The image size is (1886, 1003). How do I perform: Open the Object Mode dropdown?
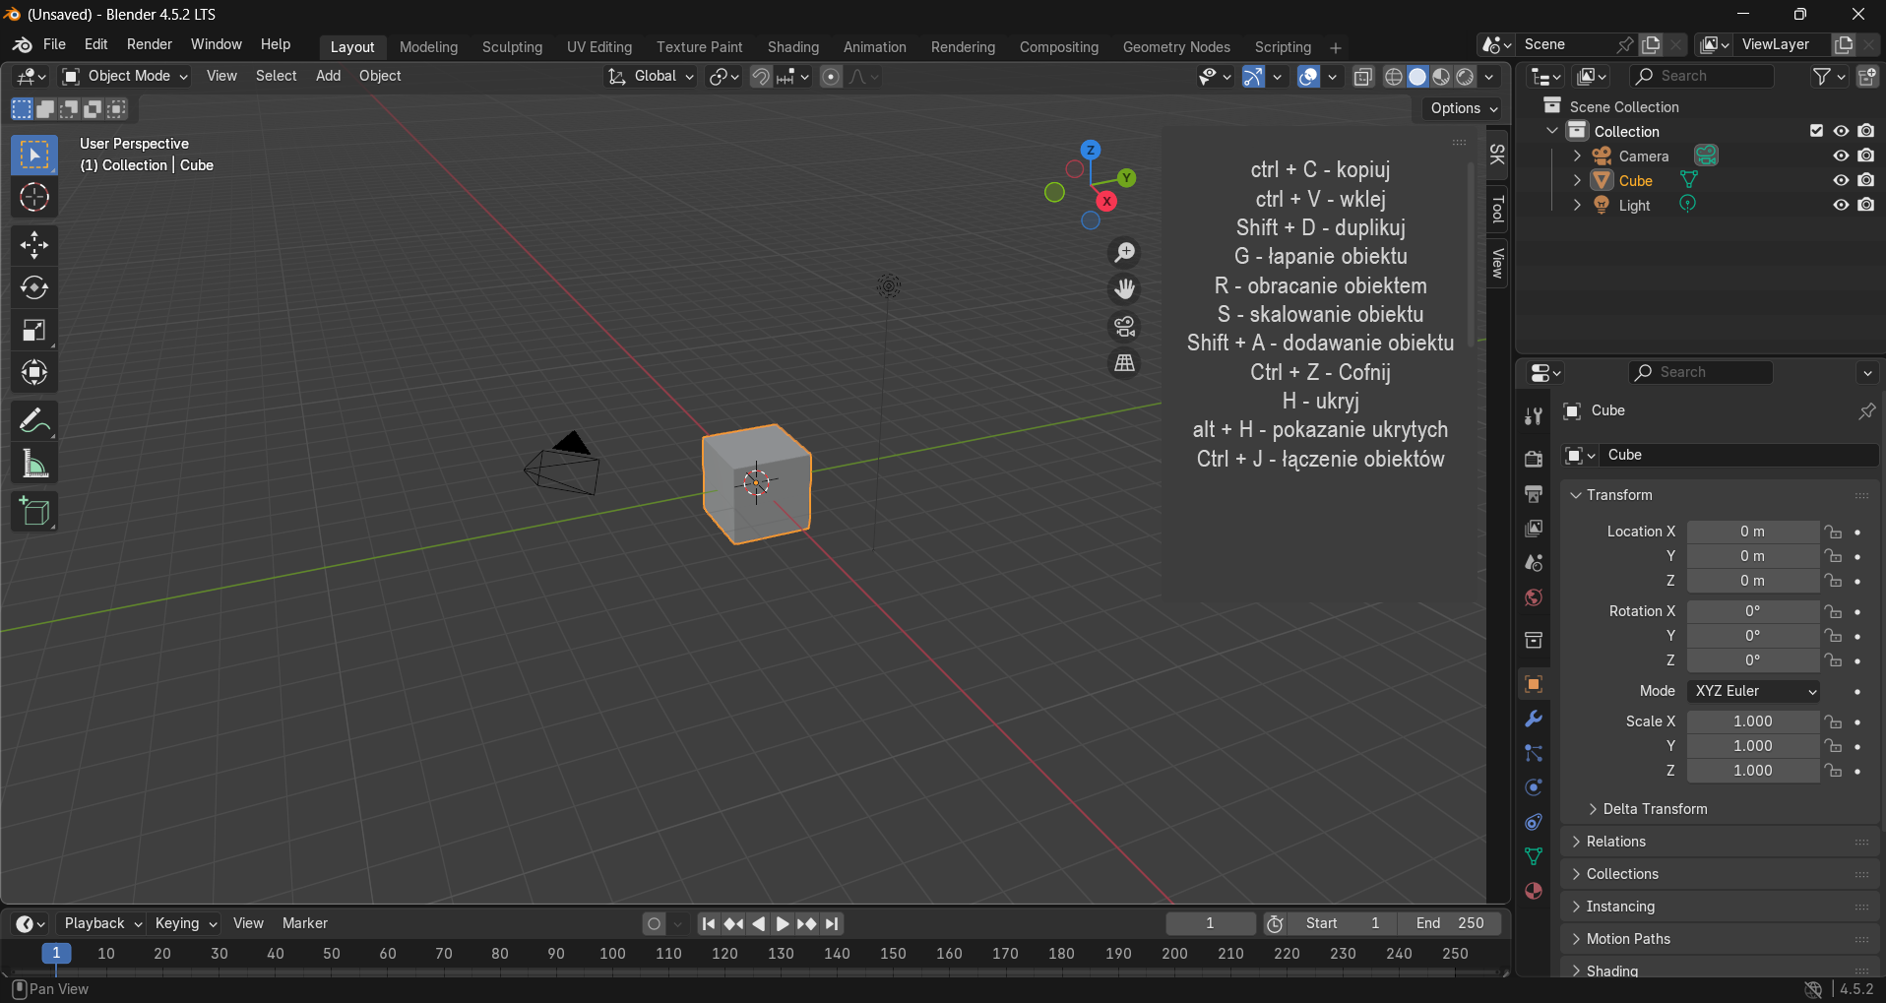coord(125,77)
